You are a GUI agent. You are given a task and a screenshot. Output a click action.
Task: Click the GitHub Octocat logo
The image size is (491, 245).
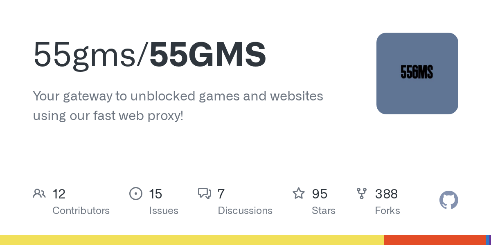coord(449,200)
